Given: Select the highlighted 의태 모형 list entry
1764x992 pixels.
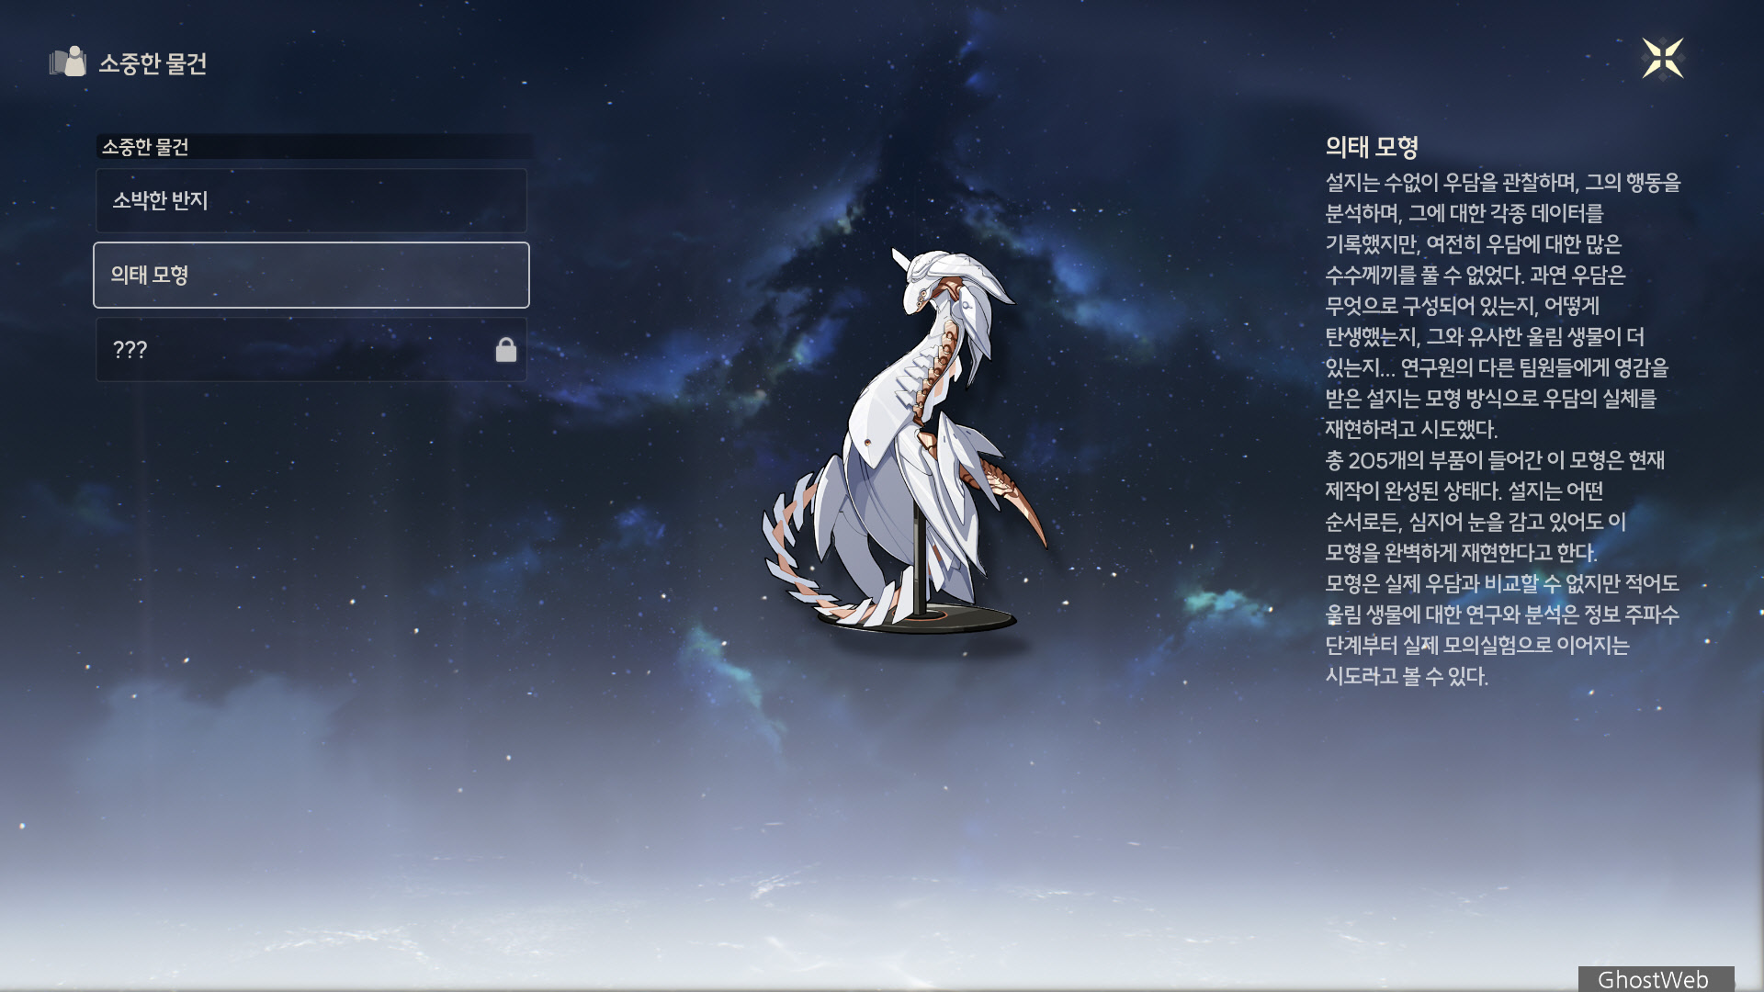Looking at the screenshot, I should [x=311, y=275].
